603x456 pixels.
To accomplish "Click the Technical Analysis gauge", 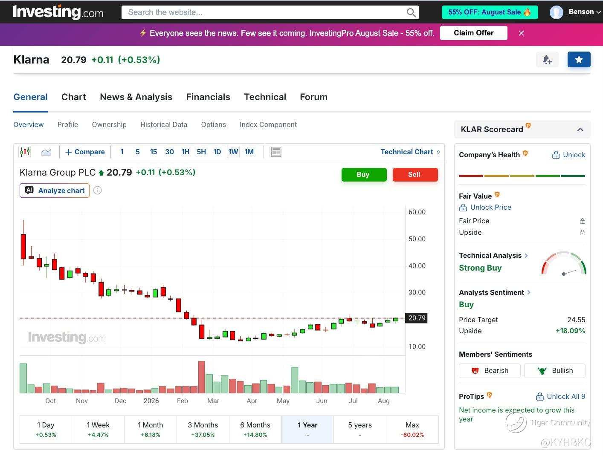I will coord(564,263).
